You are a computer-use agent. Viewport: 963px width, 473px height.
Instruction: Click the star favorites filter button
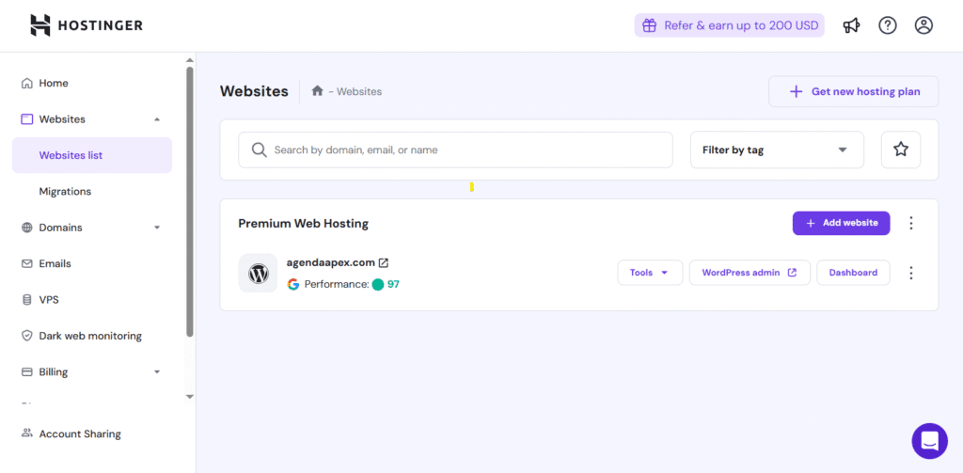(x=900, y=150)
